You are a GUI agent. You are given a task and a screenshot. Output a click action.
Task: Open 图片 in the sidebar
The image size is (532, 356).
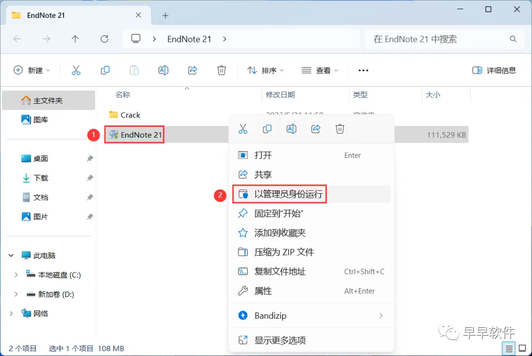[x=48, y=216]
